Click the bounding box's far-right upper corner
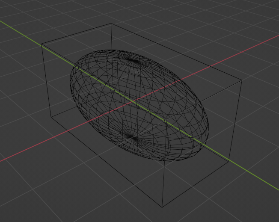 [x=242, y=80]
